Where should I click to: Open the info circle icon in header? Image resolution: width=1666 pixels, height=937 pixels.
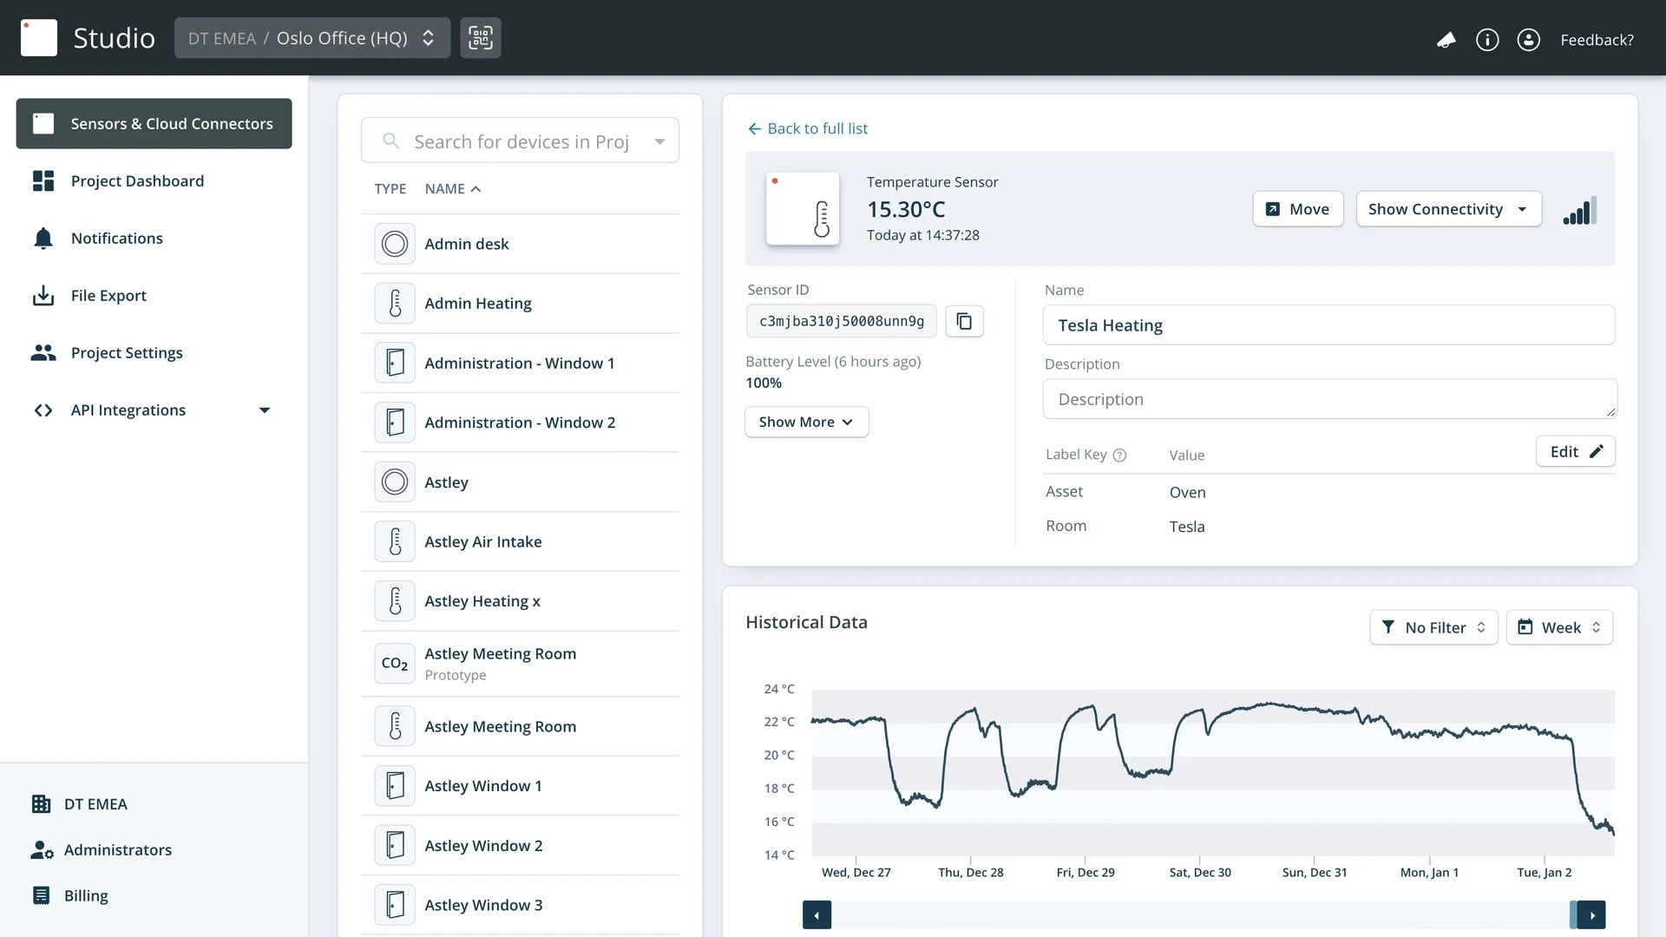click(x=1487, y=40)
